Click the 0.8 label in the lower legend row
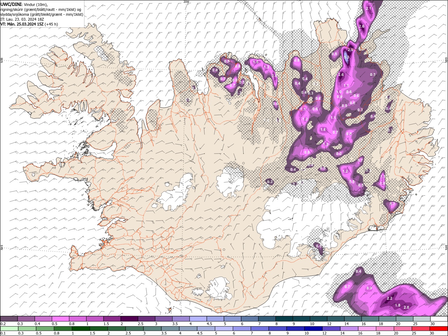The height and width of the screenshot is (336, 448). point(56,334)
